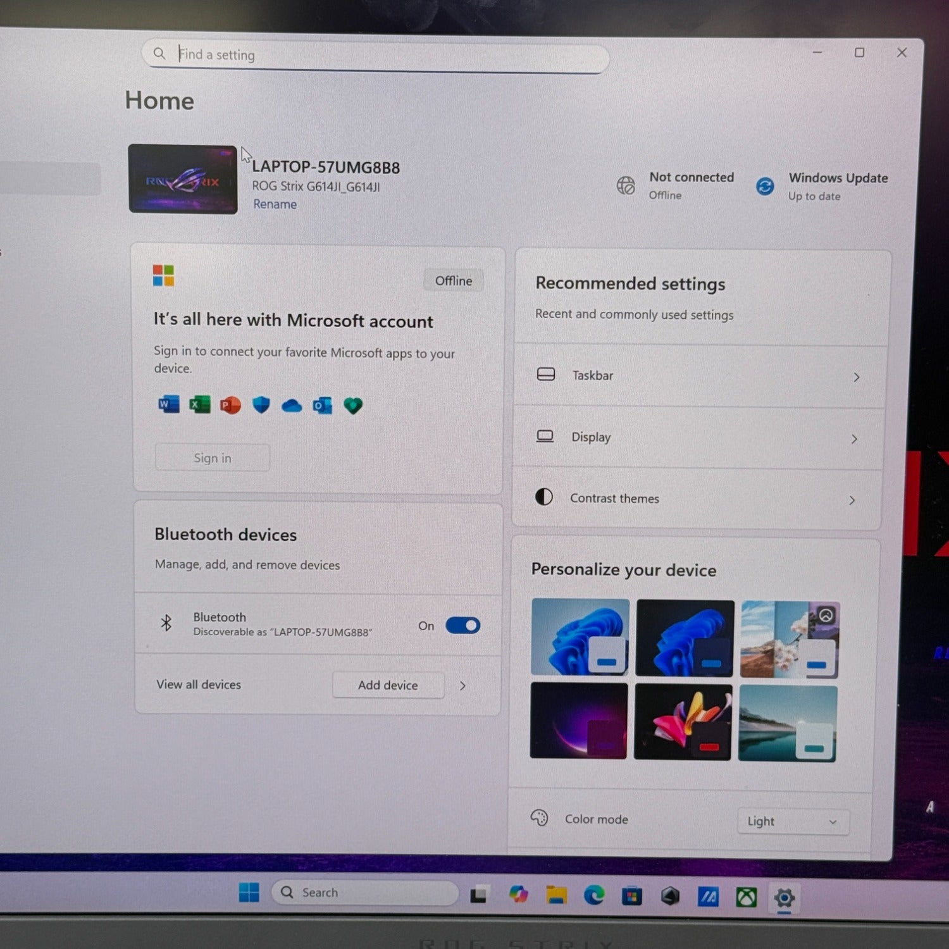Image resolution: width=949 pixels, height=949 pixels.
Task: Open the Windows Start menu button
Action: pyautogui.click(x=249, y=892)
